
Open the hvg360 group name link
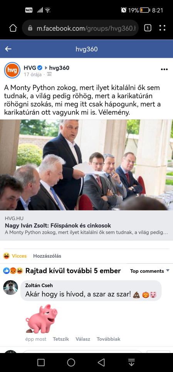coord(59,68)
